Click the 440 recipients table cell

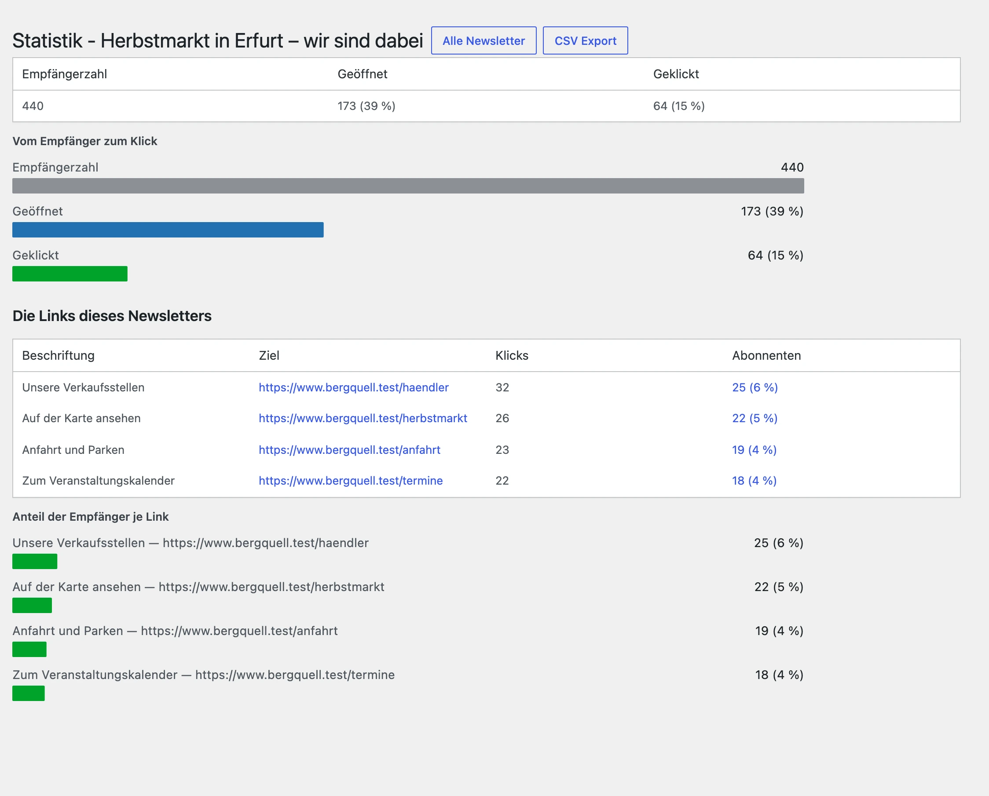[x=33, y=106]
